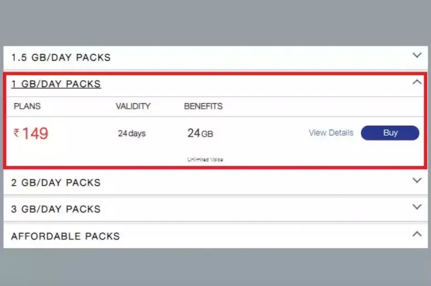Click the rupee symbol before 149
The image size is (431, 286).
pos(17,133)
